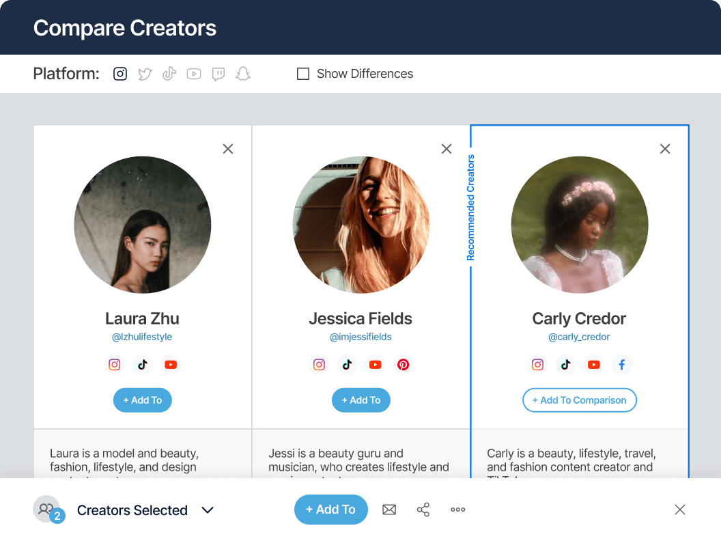Screen dimensions: 721x541
Task: Toggle the YouTube platform filter on
Action: [x=193, y=74]
